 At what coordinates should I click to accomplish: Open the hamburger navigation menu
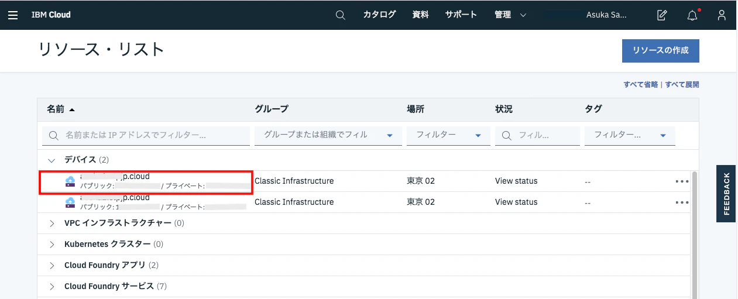click(13, 15)
